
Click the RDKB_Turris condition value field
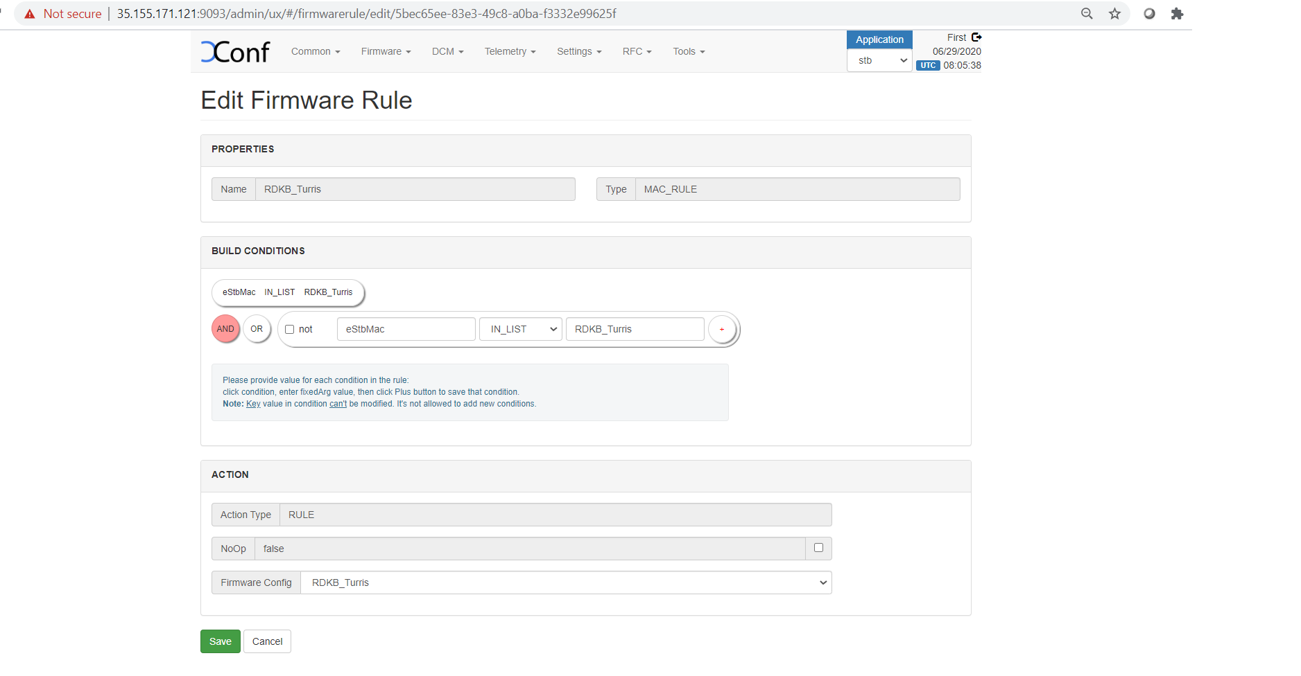point(635,329)
